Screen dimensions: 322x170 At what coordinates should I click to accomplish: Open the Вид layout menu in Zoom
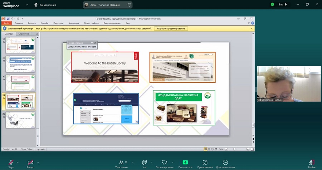pos(283,5)
